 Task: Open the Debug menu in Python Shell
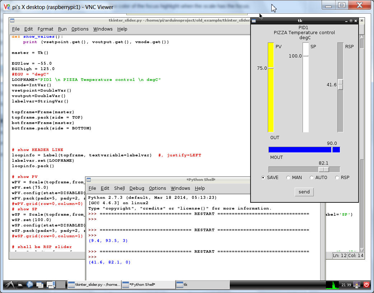point(136,188)
